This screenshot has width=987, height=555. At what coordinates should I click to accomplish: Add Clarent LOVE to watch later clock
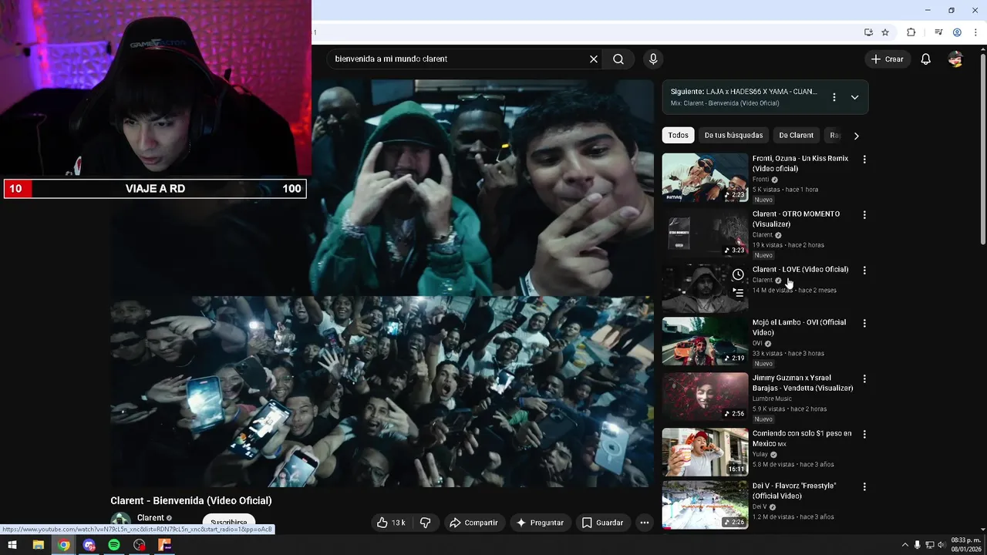coord(738,274)
